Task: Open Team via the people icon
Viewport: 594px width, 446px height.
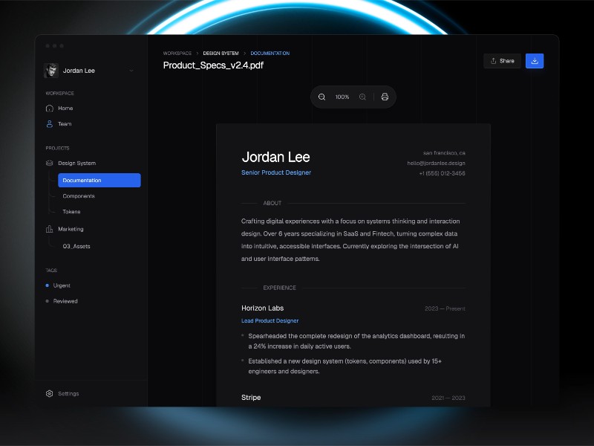Action: (x=50, y=124)
